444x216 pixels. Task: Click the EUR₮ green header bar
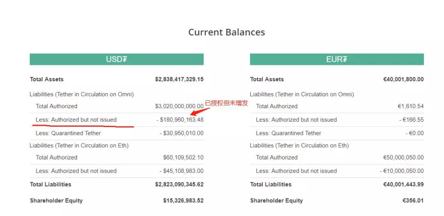[337, 59]
